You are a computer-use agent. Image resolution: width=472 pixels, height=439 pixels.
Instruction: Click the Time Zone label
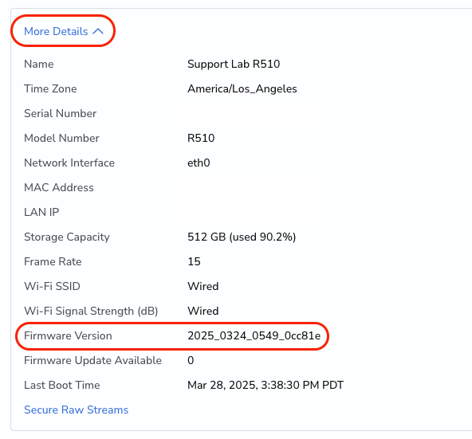[50, 88]
